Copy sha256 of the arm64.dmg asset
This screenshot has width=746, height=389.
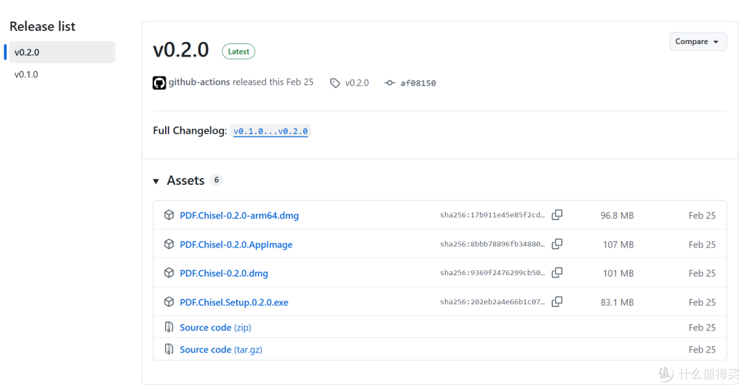coord(557,215)
